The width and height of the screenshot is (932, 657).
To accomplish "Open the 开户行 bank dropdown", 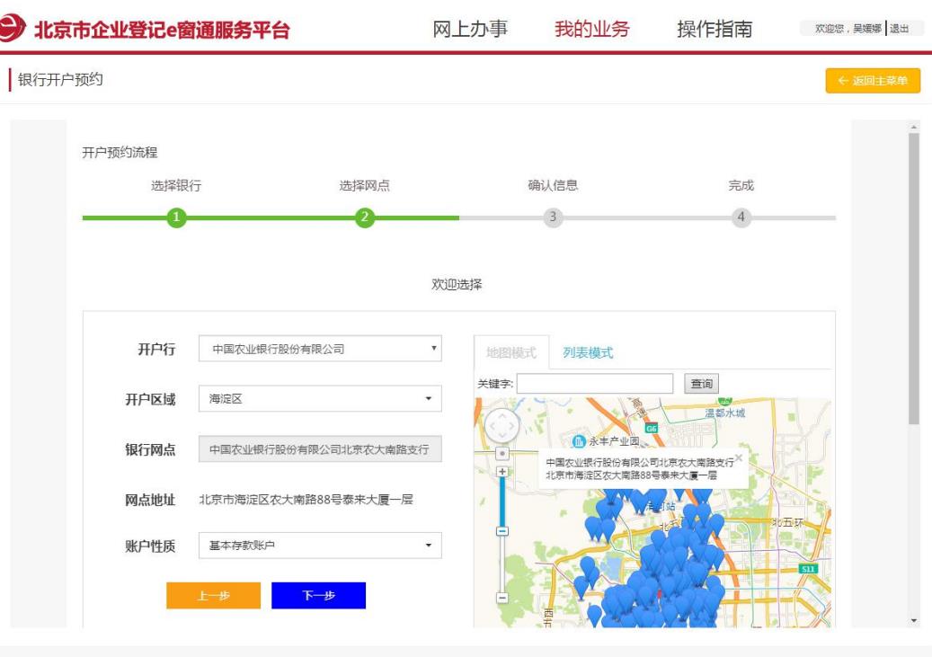I will click(x=320, y=349).
